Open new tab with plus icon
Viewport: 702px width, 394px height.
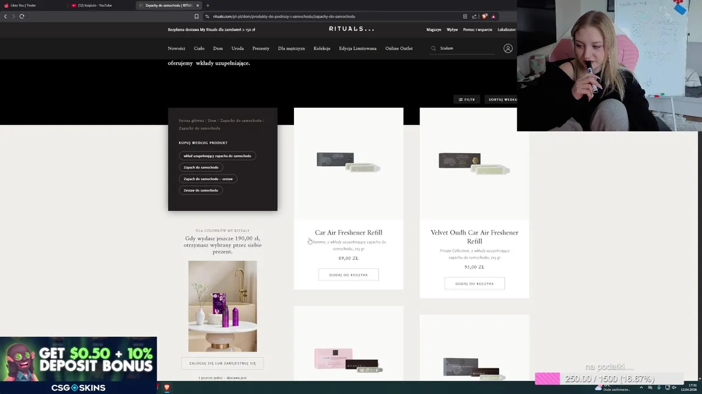click(x=207, y=5)
